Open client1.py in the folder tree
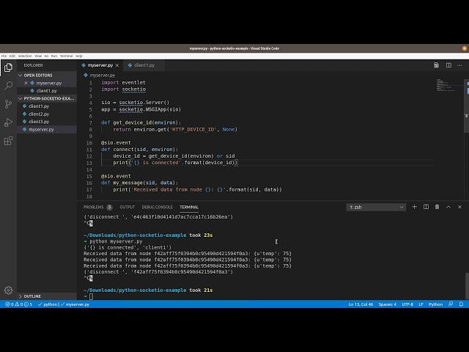This screenshot has height=352, width=469. point(47,106)
